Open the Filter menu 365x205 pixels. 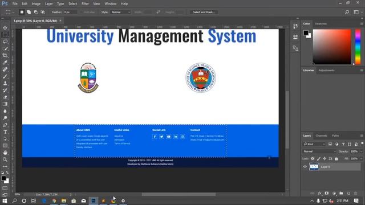click(85, 4)
